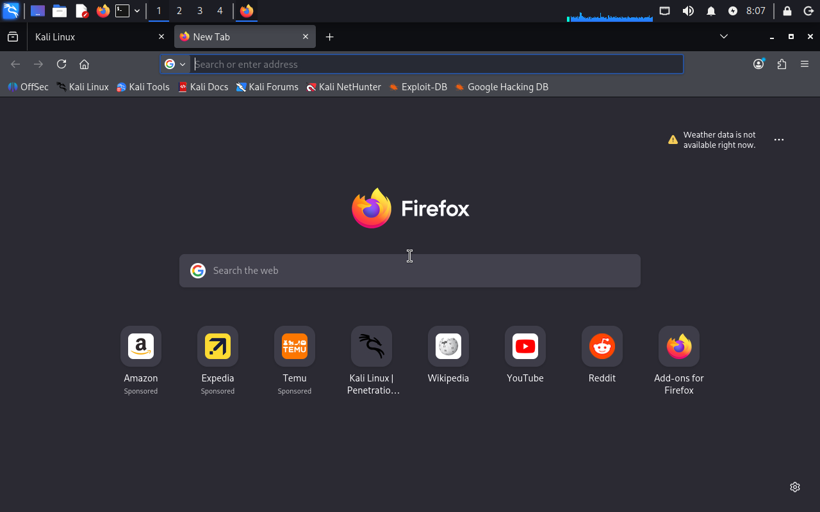Open Wikipedia shortcut tile
Viewport: 820px width, 512px height.
coord(448,346)
